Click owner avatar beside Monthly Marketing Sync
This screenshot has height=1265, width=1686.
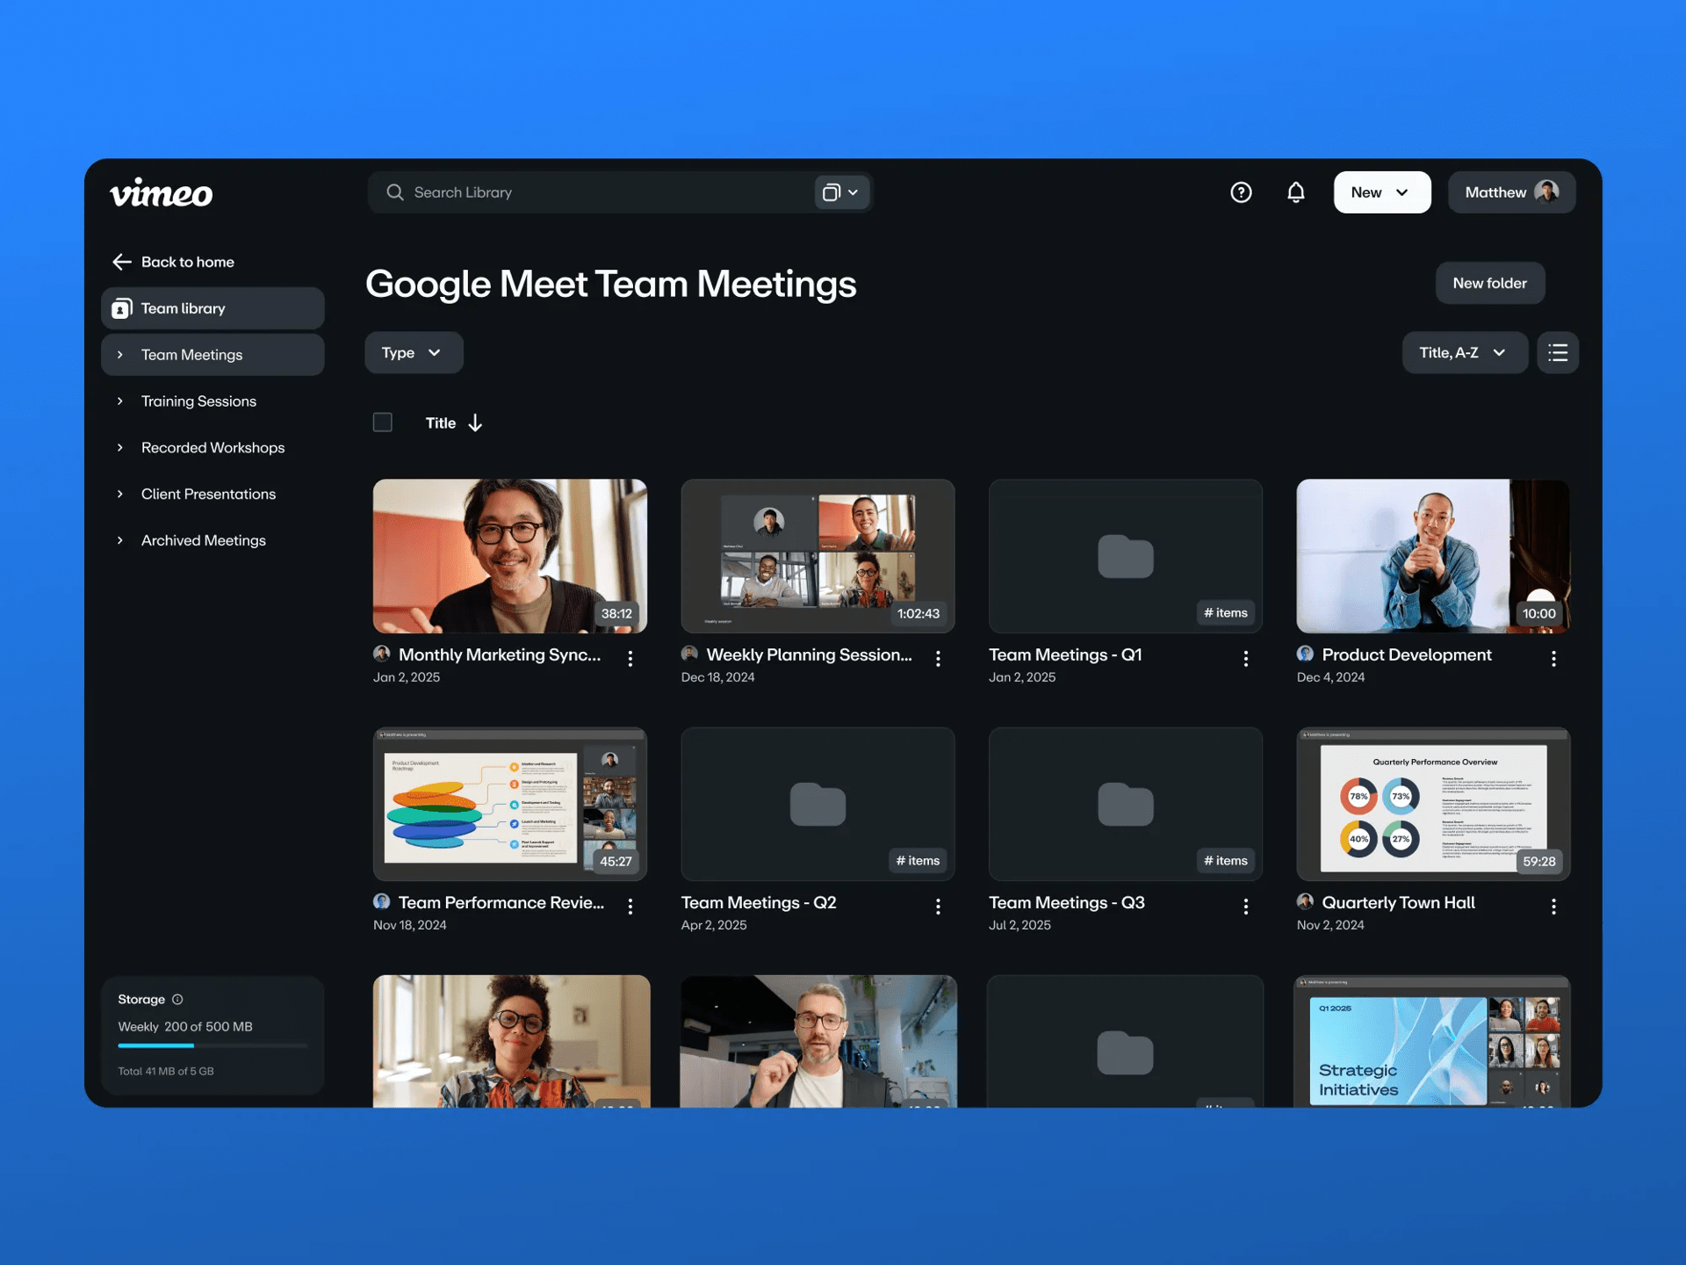coord(382,654)
